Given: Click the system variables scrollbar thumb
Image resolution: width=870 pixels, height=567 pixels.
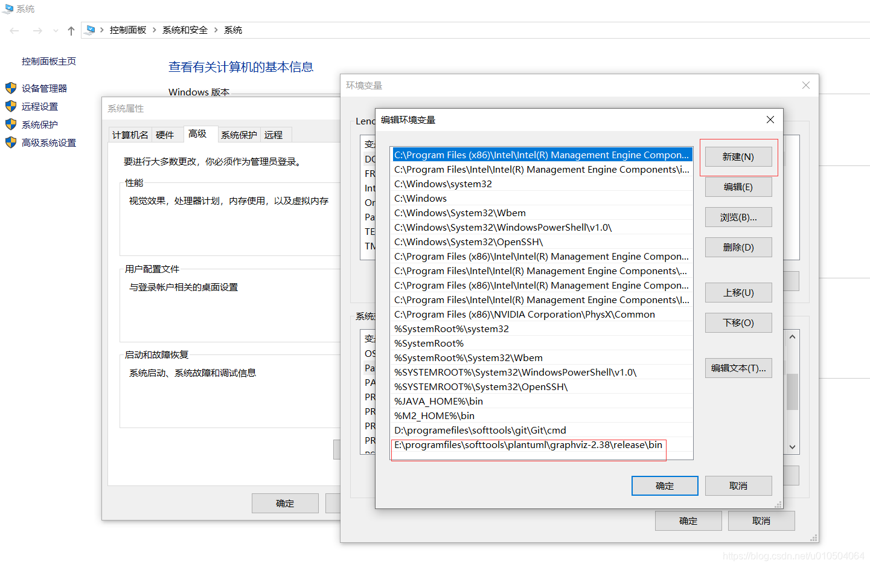Looking at the screenshot, I should pyautogui.click(x=792, y=392).
